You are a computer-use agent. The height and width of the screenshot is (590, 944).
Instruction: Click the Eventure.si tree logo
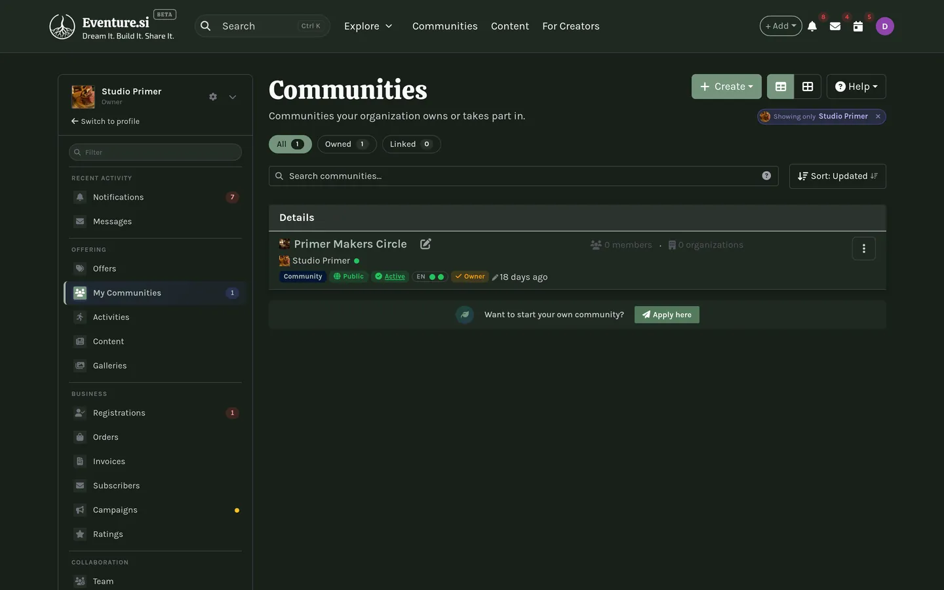click(x=62, y=26)
